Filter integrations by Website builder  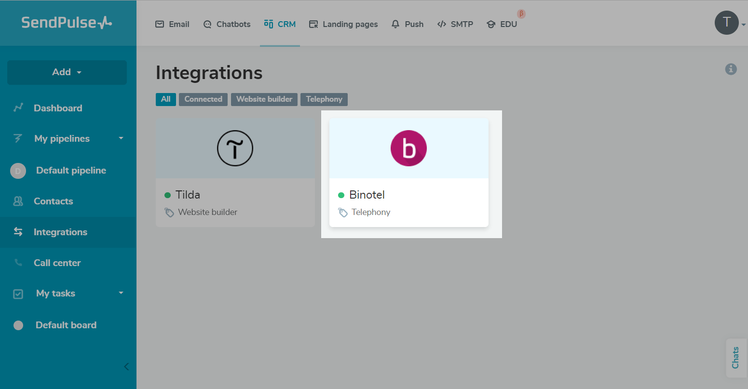click(x=264, y=99)
